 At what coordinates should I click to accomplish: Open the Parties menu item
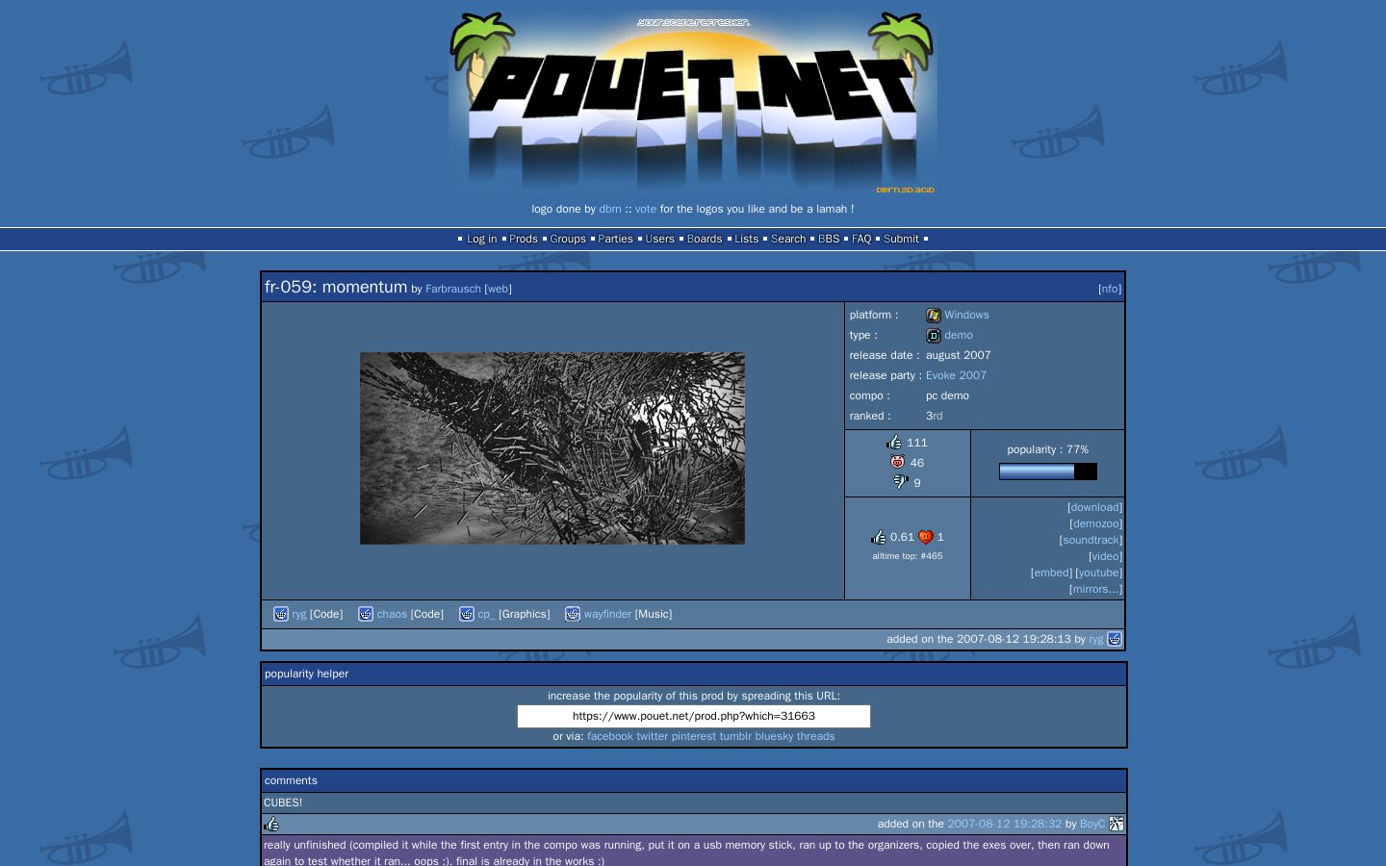point(615,239)
